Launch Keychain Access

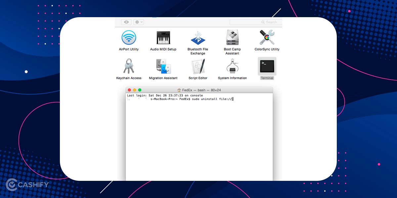click(x=129, y=66)
